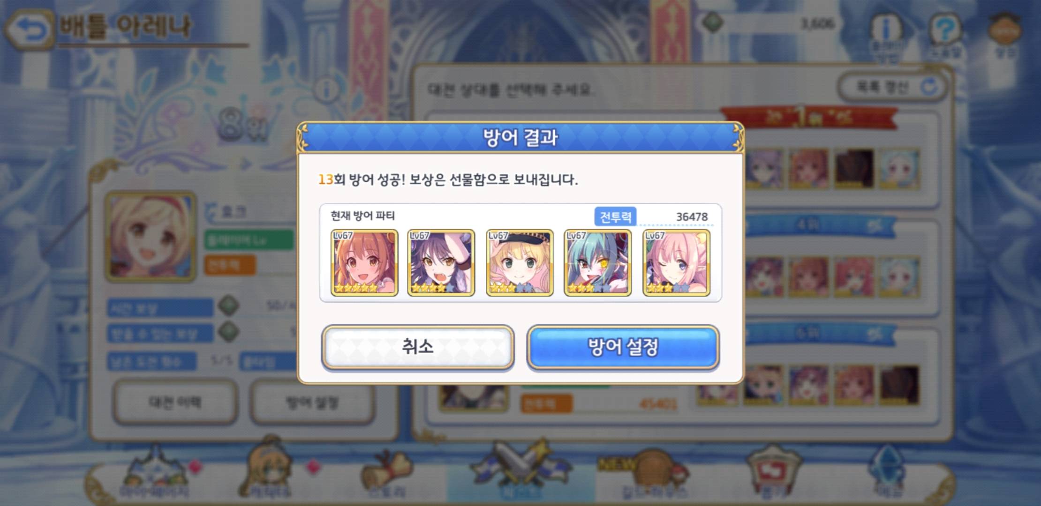Click the 전투력 power label
The image size is (1041, 506).
[615, 217]
